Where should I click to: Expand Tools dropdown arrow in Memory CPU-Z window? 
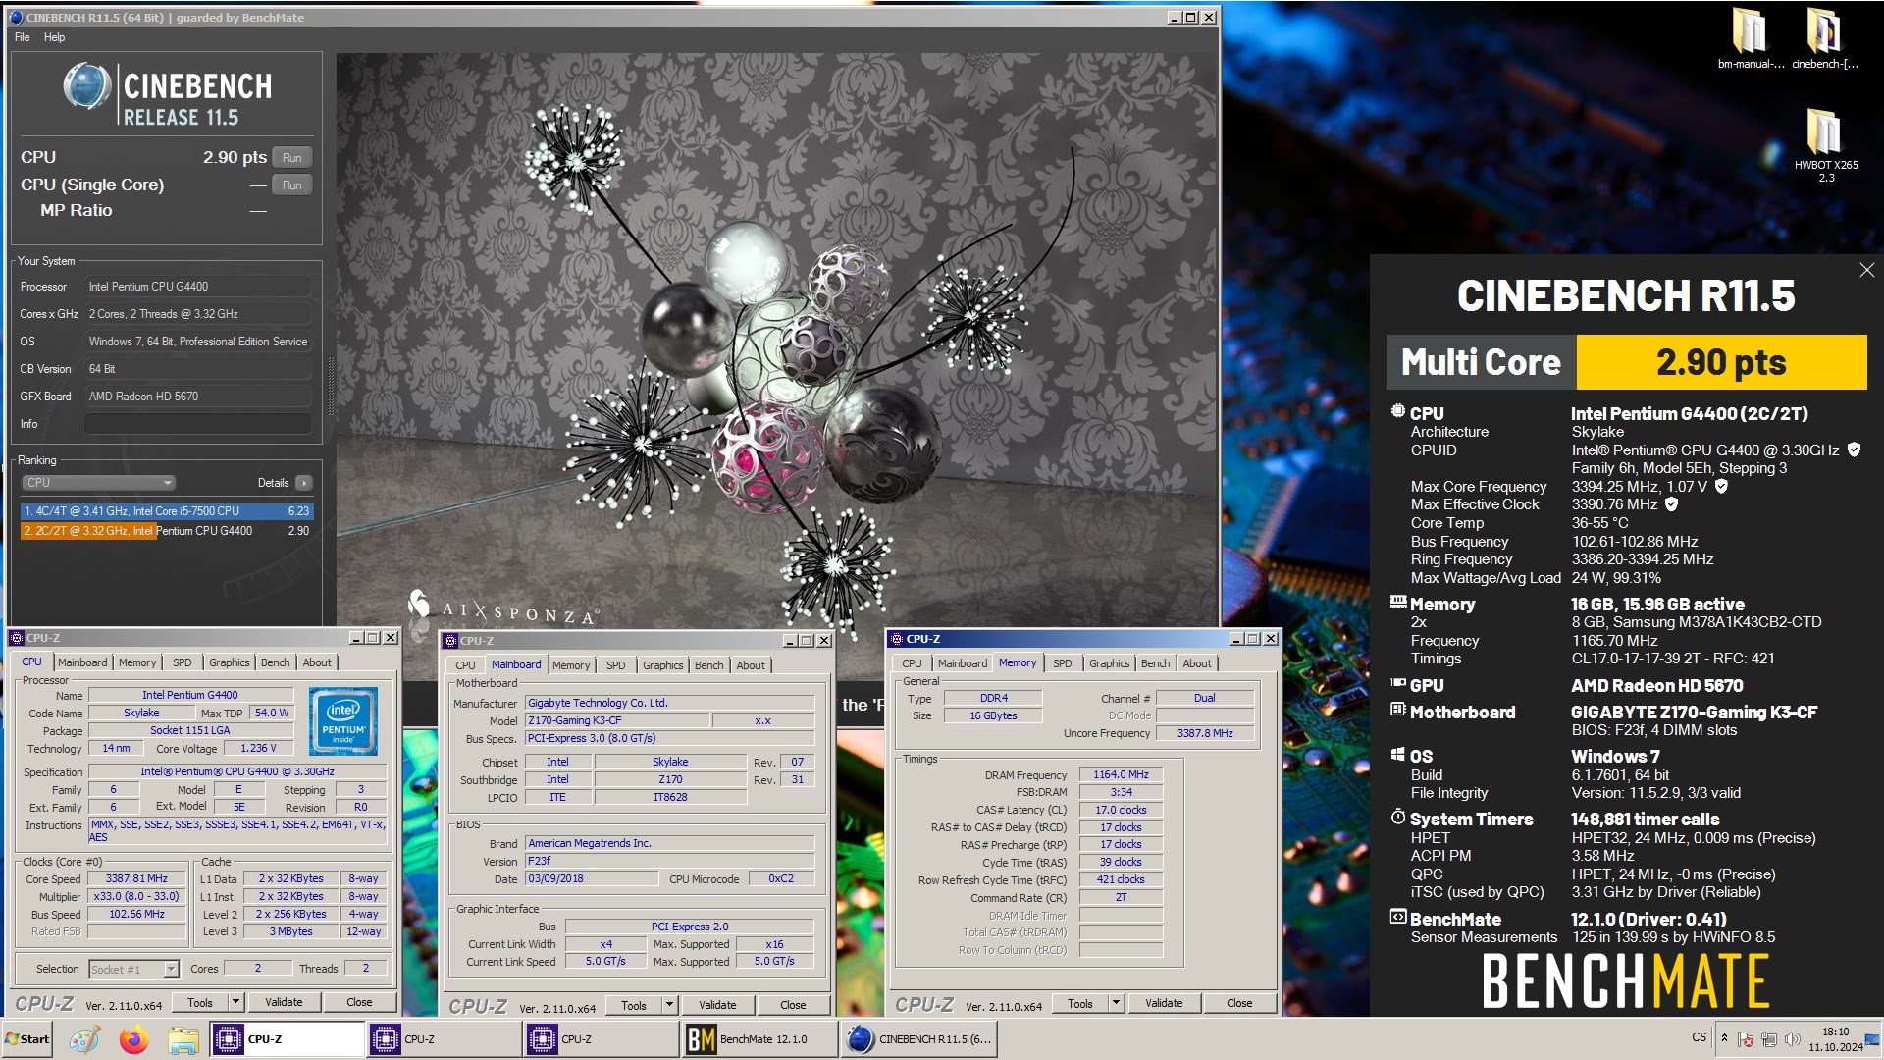click(1116, 1003)
